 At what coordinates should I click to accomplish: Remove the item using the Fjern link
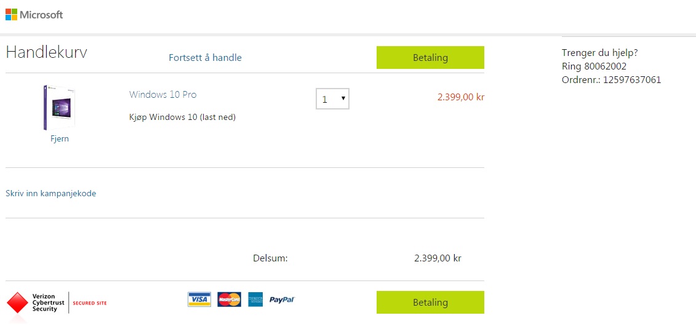point(60,139)
